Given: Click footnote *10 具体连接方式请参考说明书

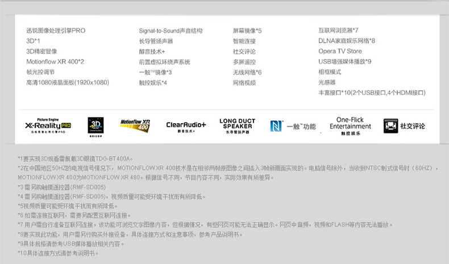Looking at the screenshot, I should (x=58, y=253).
